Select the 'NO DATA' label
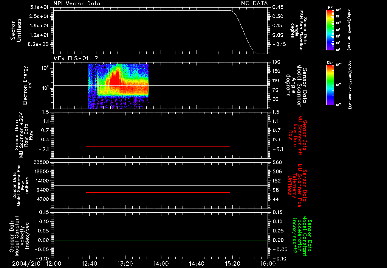 tap(254, 3)
